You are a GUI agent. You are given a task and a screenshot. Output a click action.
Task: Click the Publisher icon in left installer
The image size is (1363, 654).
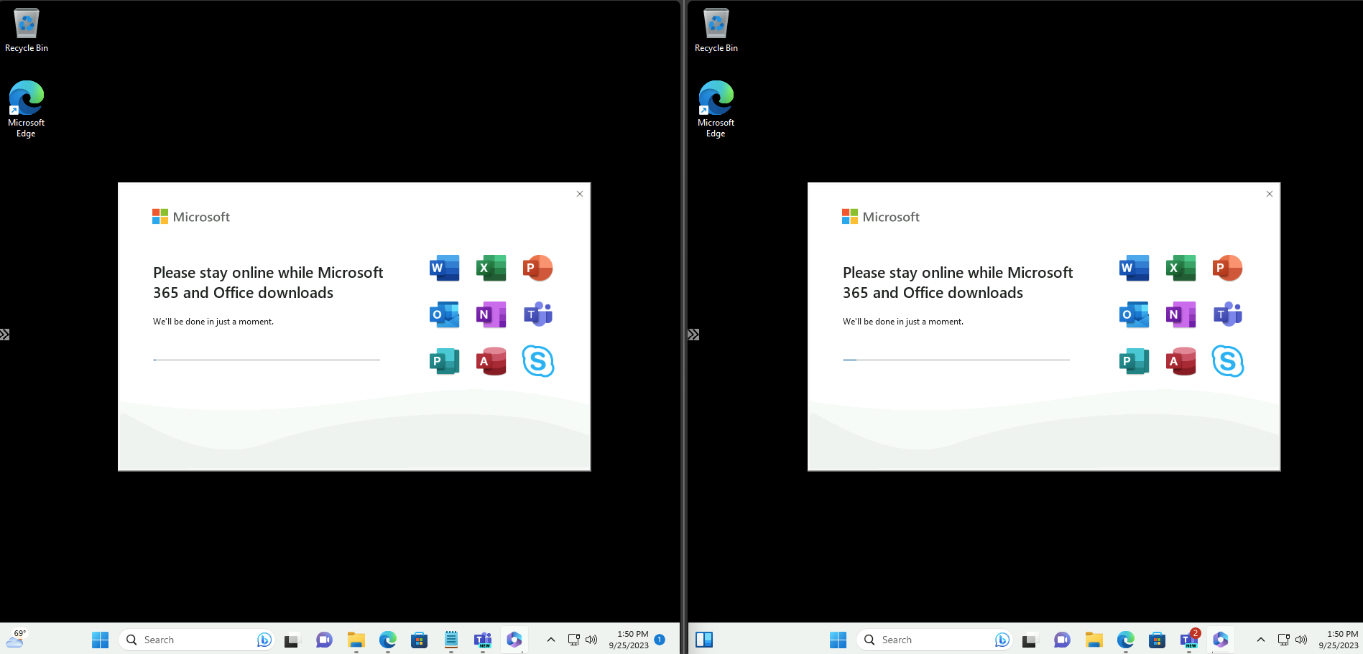[x=444, y=361]
